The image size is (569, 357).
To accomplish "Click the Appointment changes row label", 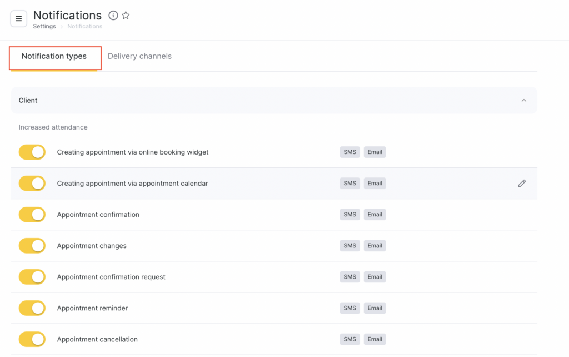I will coord(92,246).
